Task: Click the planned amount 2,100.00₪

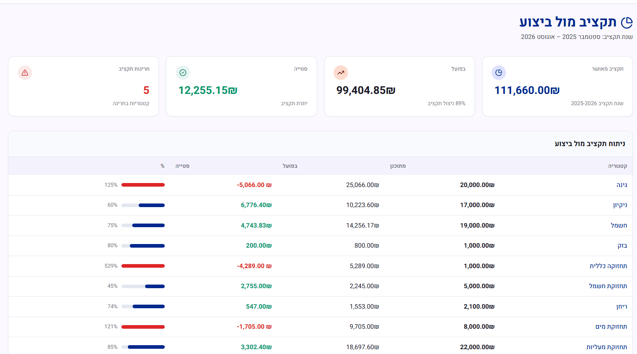Action: [479, 307]
